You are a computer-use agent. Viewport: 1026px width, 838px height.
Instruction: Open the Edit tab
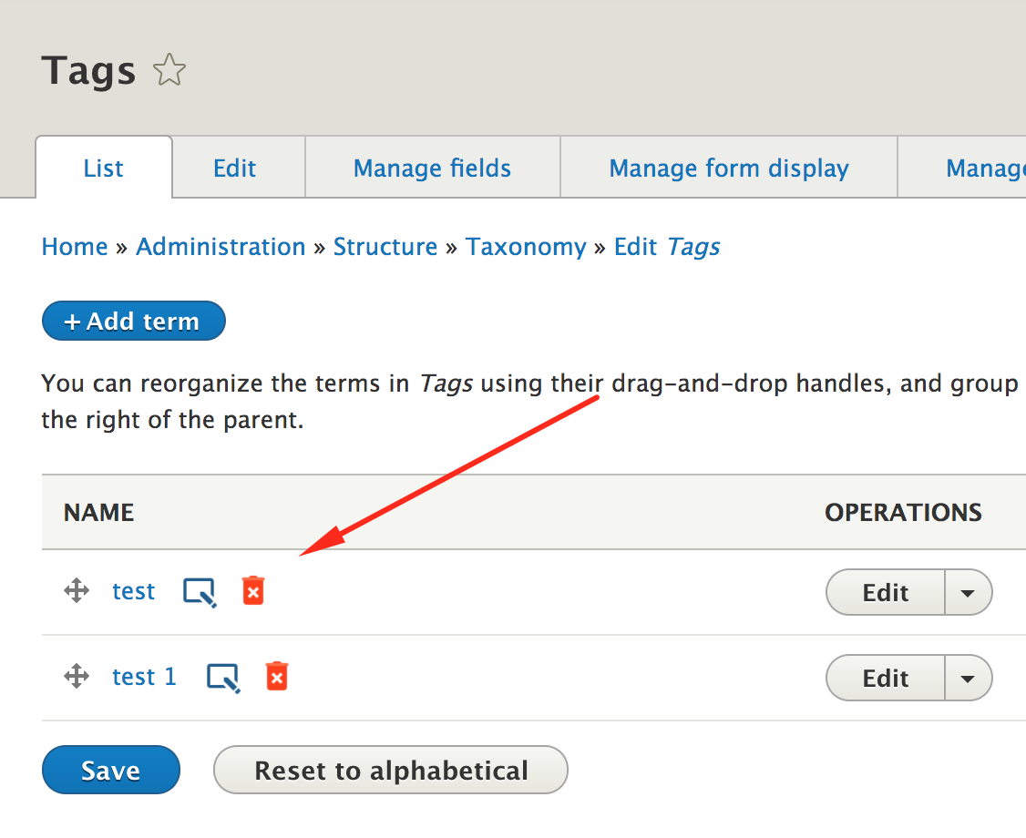tap(235, 169)
